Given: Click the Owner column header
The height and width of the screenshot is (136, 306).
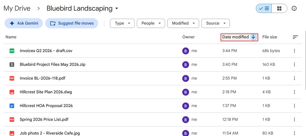Looking at the screenshot, I should pos(189,37).
